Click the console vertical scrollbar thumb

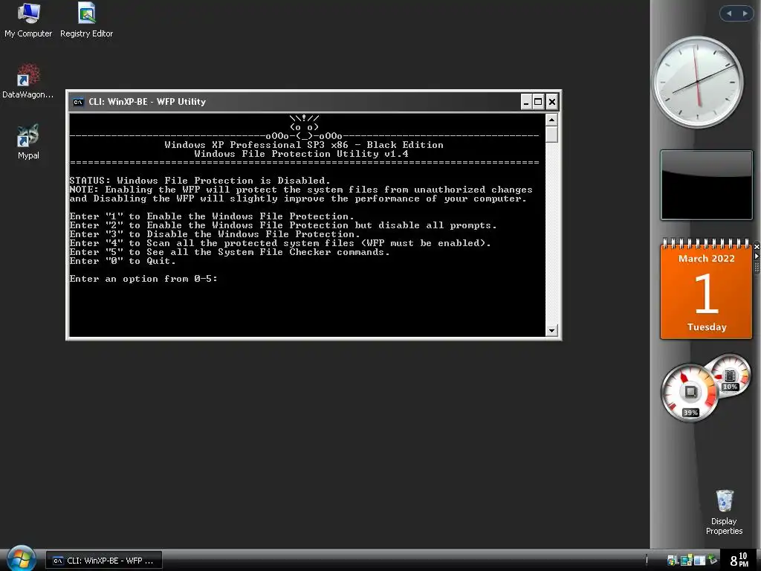[x=551, y=134]
